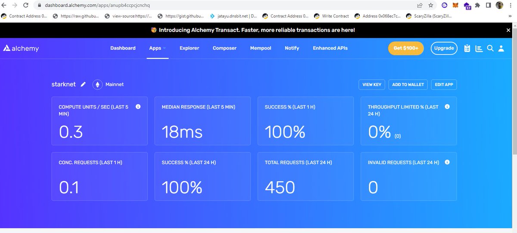Image resolution: width=517 pixels, height=233 pixels.
Task: Open Chrome's three-dot menu
Action: point(511,6)
